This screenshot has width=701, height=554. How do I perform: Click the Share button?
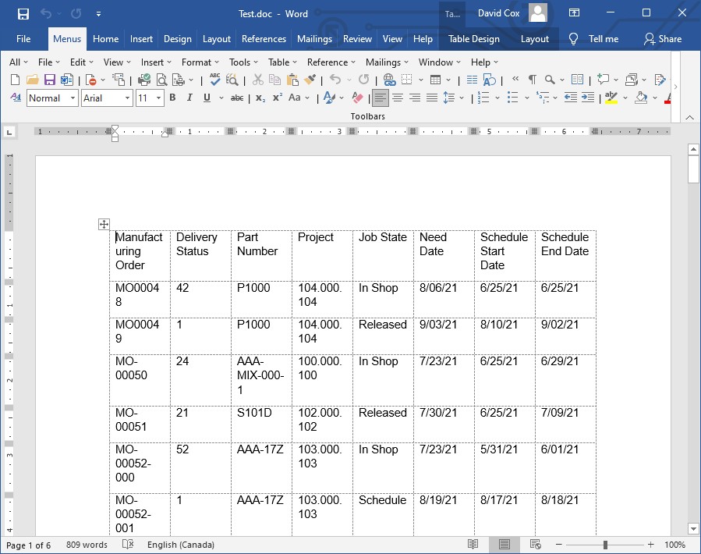pos(663,39)
